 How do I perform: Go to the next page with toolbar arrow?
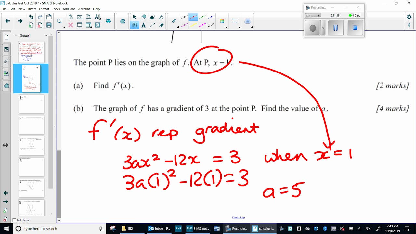[20, 21]
